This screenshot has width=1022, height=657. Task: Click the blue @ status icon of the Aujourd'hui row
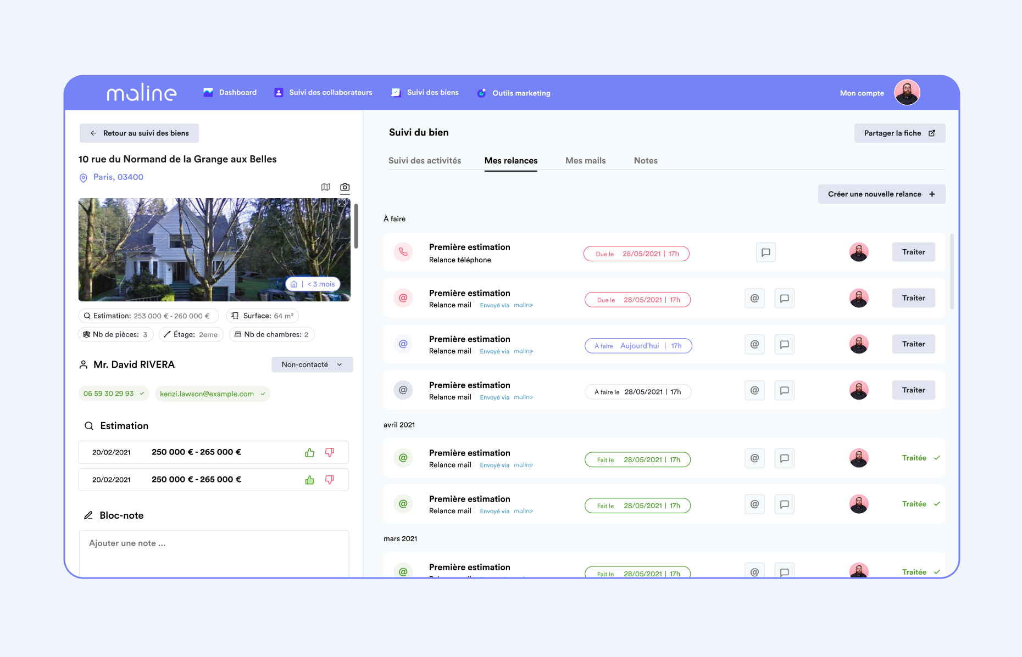pyautogui.click(x=403, y=344)
